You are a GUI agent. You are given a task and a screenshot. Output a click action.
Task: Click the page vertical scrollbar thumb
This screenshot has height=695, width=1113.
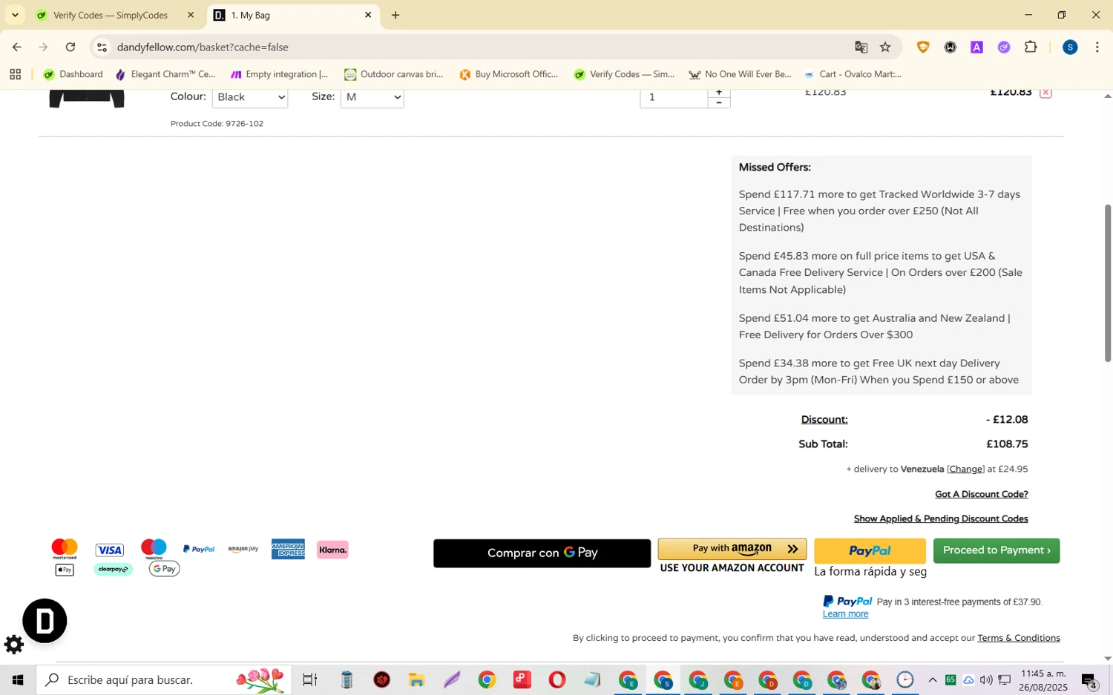pos(1108,282)
